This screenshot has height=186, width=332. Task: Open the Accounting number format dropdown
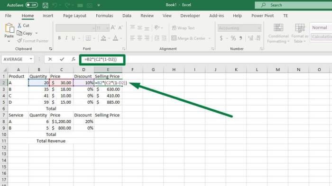(x=259, y=28)
